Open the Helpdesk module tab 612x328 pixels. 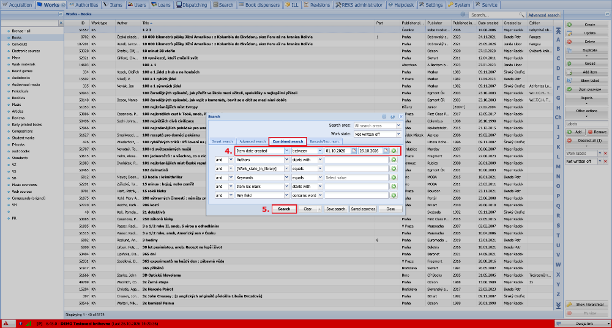(x=401, y=5)
